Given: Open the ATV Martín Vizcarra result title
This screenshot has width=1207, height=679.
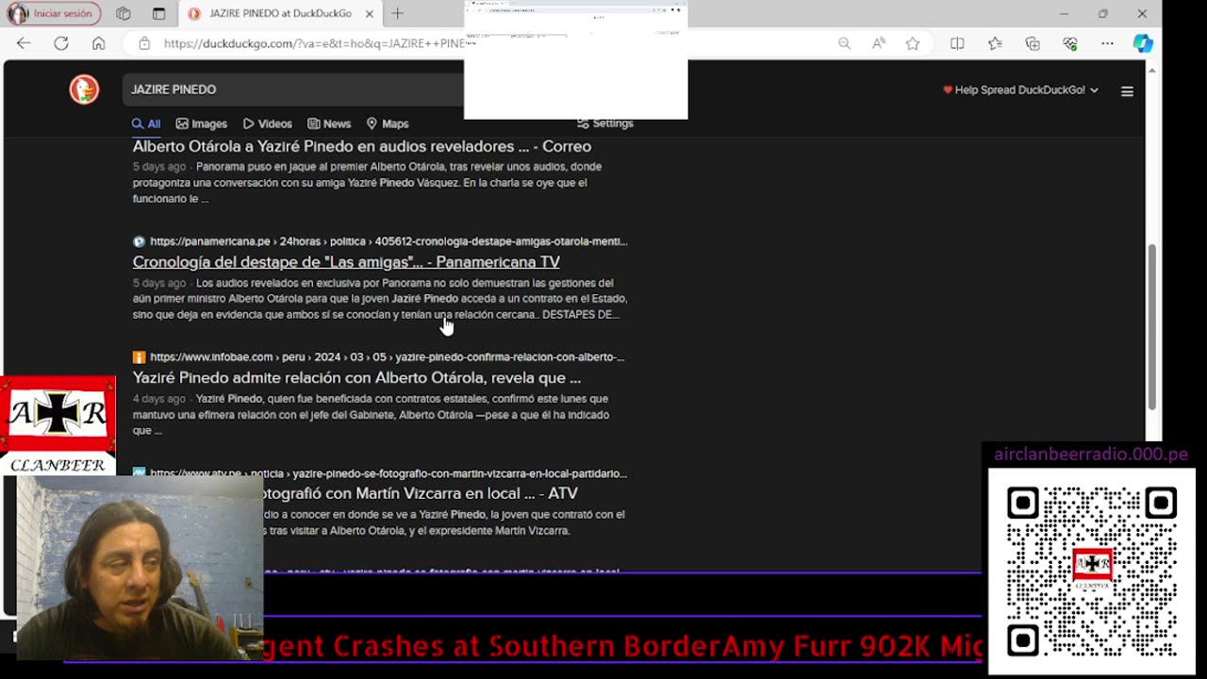Looking at the screenshot, I should (421, 493).
